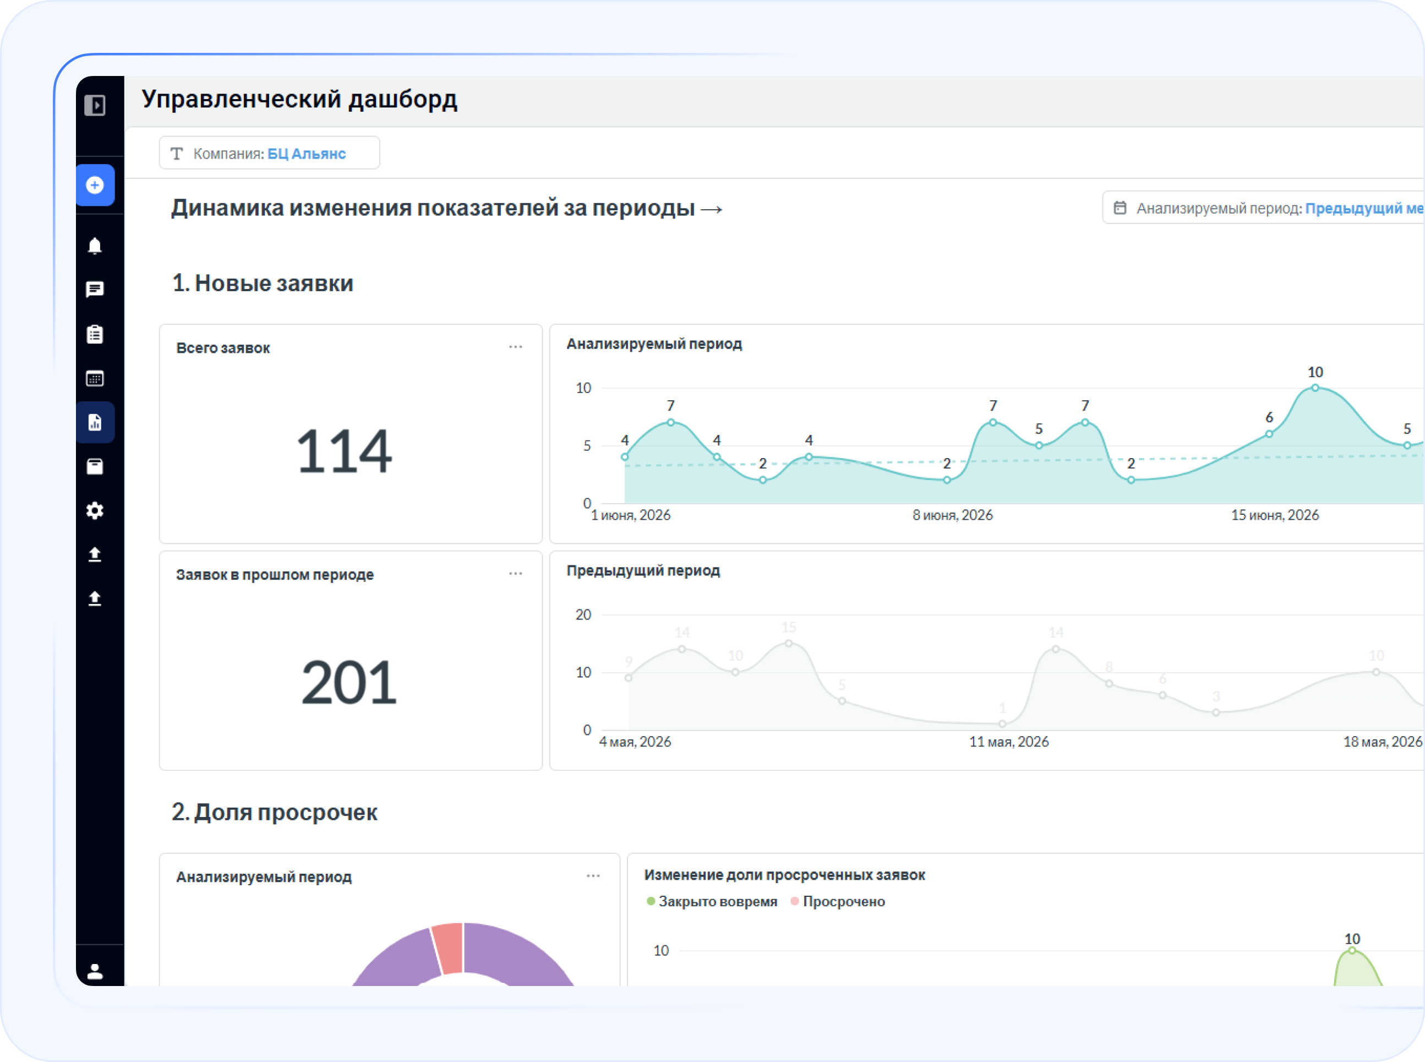Click the green Закрыто вовремя legend dot
This screenshot has height=1062, width=1425.
point(651,901)
